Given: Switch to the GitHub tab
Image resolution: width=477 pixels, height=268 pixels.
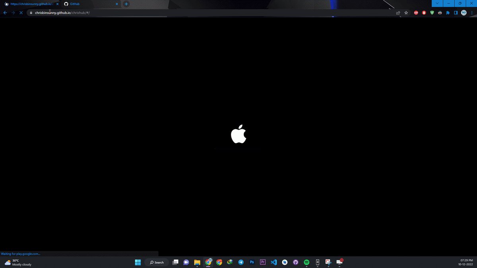Looking at the screenshot, I should [91, 4].
